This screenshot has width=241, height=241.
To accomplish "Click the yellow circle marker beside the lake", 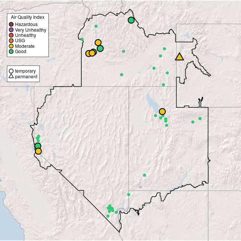I will coord(162,111).
